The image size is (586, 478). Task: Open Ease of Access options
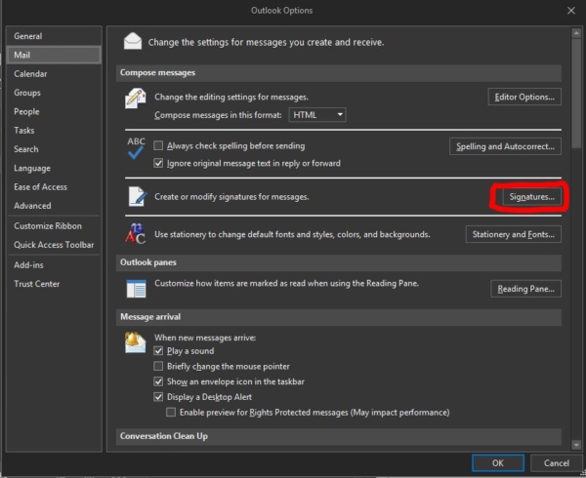click(x=54, y=187)
